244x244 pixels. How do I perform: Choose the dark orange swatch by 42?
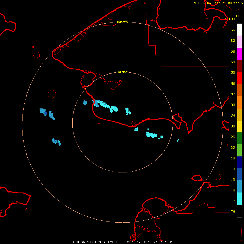point(239,90)
